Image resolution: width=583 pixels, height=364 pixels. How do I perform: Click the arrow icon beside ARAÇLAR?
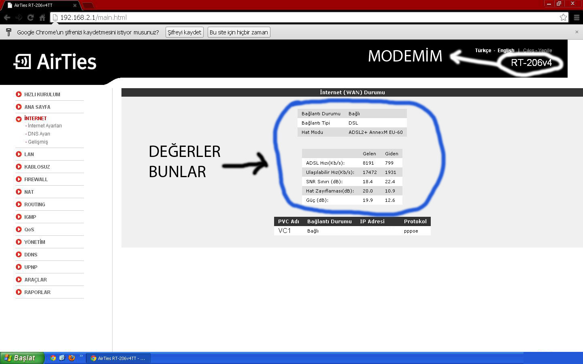click(x=19, y=279)
